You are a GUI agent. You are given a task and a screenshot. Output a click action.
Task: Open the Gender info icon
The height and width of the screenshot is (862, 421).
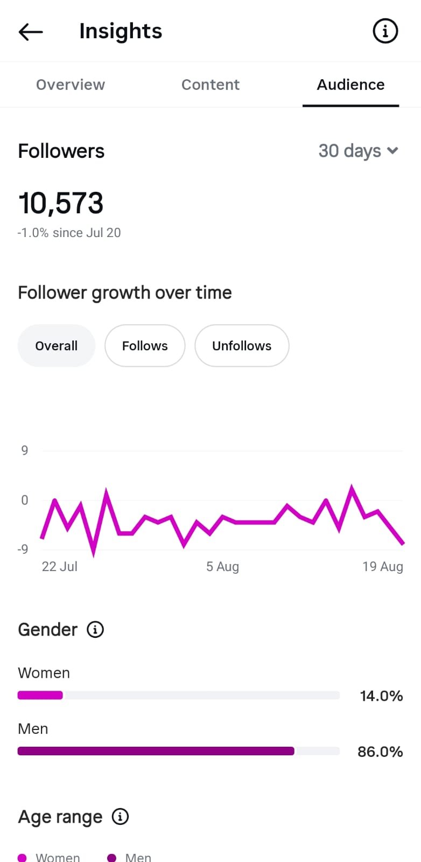(95, 629)
